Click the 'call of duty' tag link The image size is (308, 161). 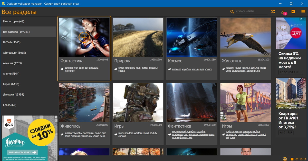[151, 133]
